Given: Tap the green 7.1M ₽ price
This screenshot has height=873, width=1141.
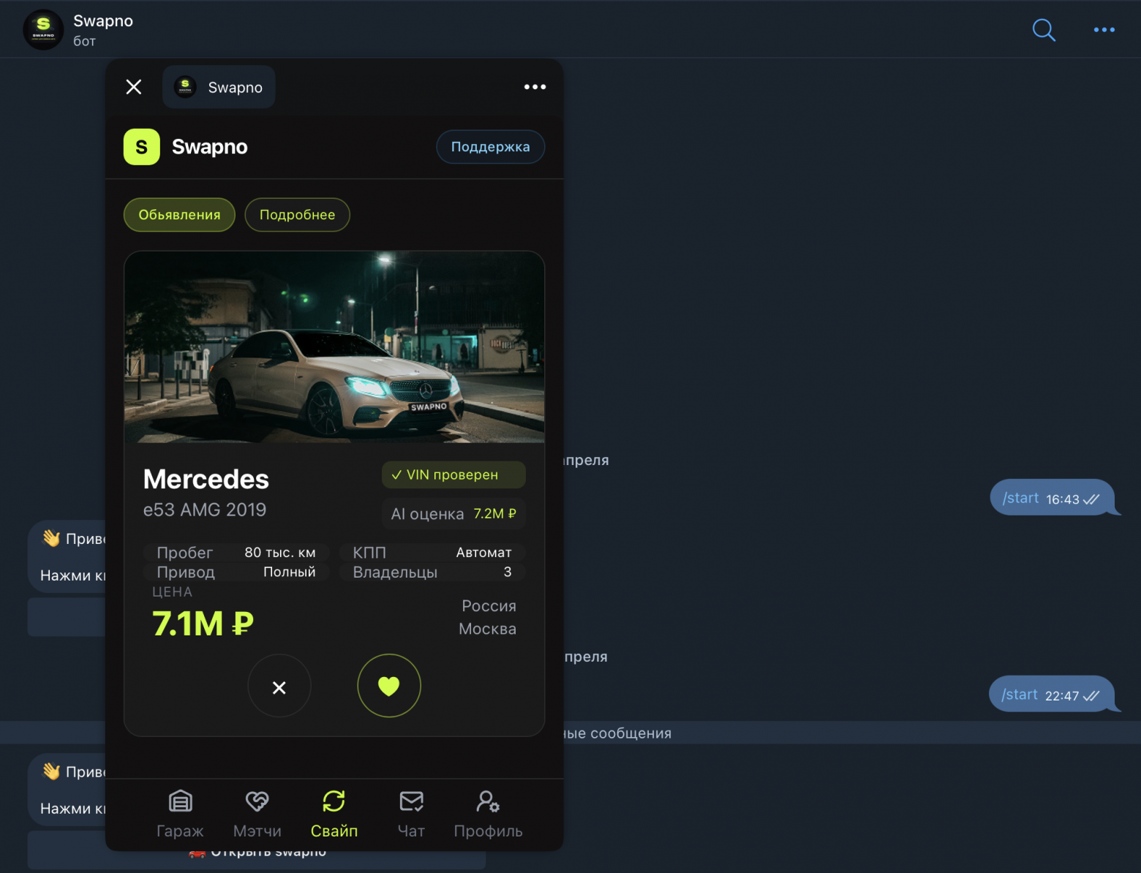Looking at the screenshot, I should (203, 624).
